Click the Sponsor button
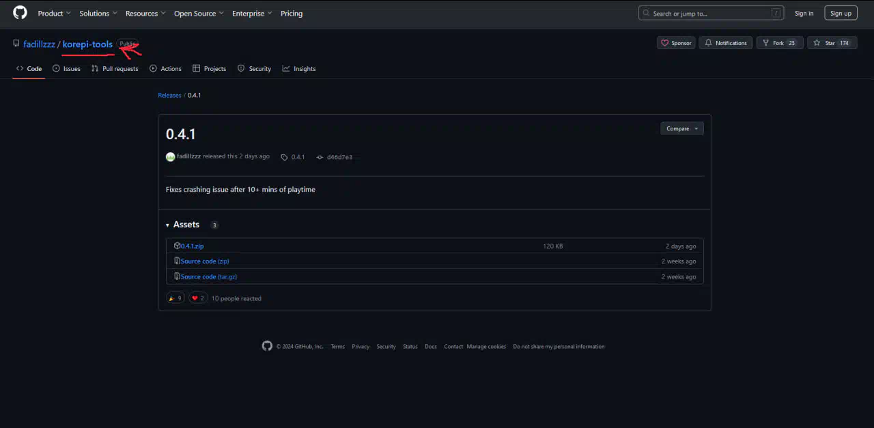Screen dimensions: 874x428 676,43
